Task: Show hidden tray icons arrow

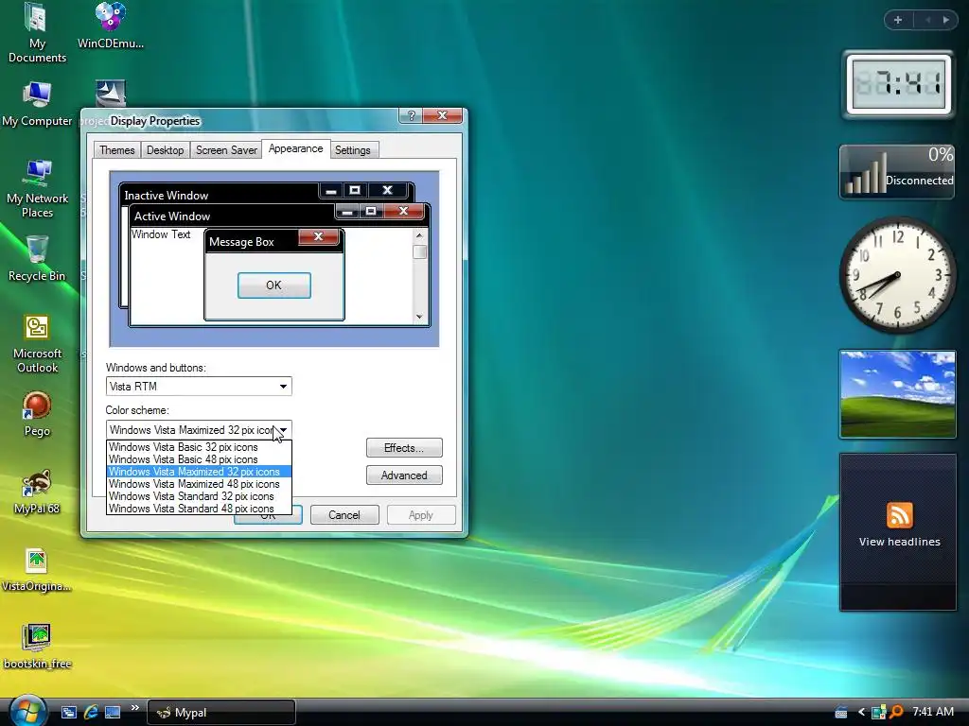Action: point(861,713)
